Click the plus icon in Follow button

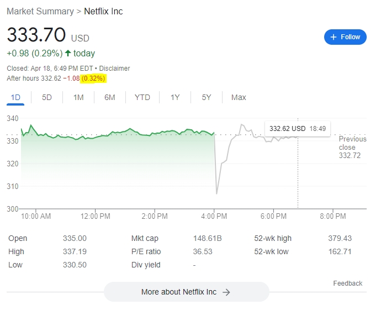pos(334,37)
